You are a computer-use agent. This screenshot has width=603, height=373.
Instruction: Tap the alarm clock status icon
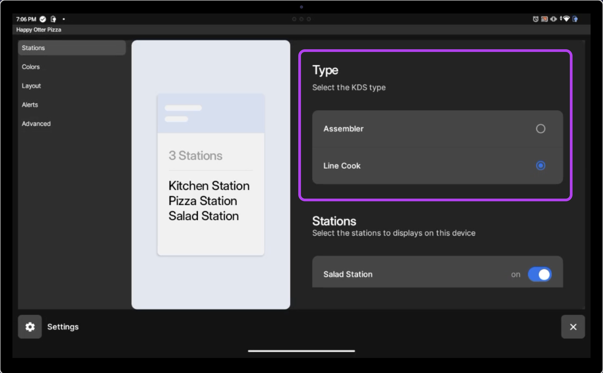pos(536,19)
